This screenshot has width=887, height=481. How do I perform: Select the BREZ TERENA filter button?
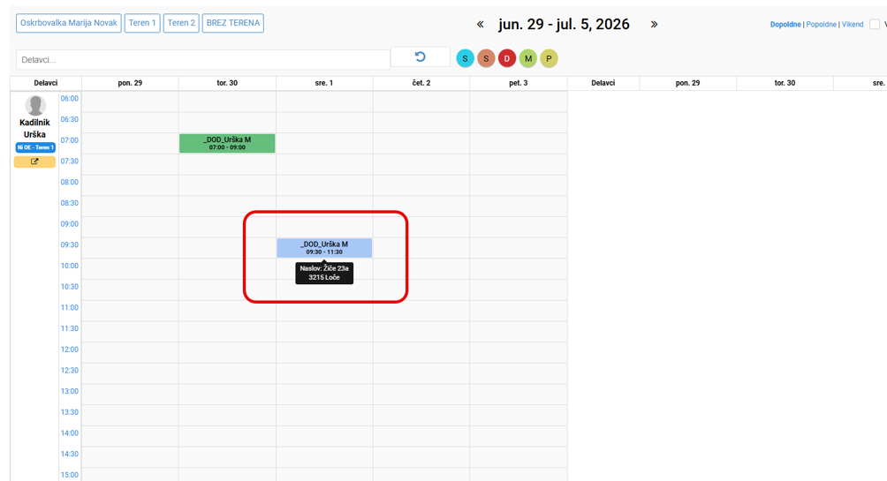[x=233, y=23]
